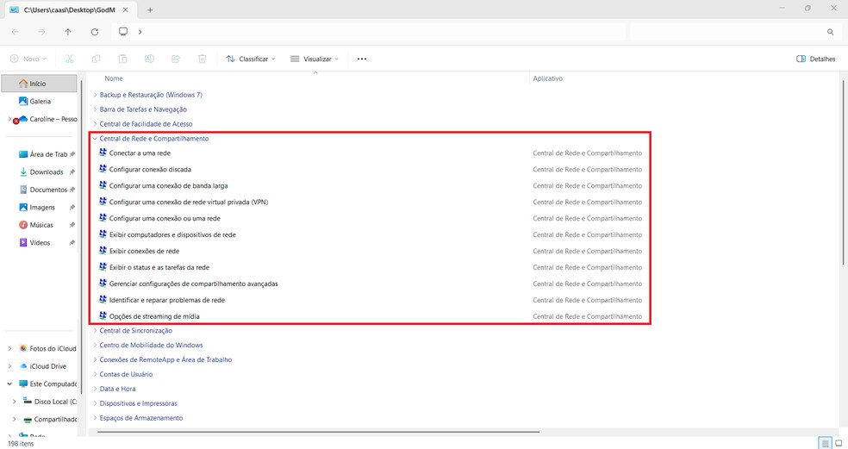848x449 pixels.
Task: Open the 'See more' three-dots menu
Action: 362,59
